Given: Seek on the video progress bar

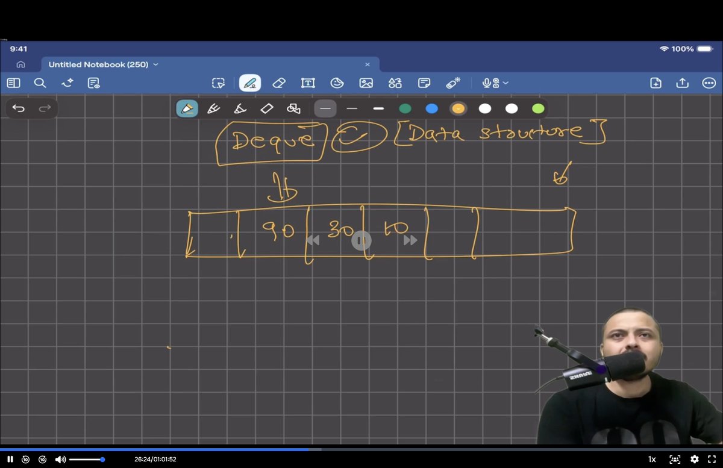Looking at the screenshot, I should pos(361,449).
